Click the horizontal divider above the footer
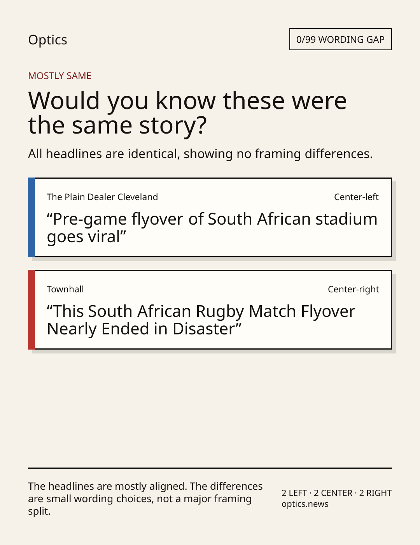Image resolution: width=420 pixels, height=545 pixels. point(210,468)
